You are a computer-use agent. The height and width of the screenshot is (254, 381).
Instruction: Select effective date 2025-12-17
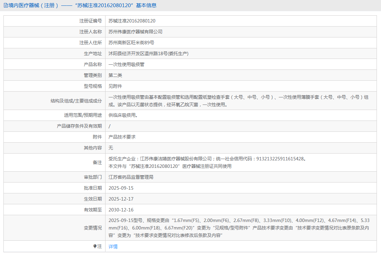pyautogui.click(x=121, y=199)
